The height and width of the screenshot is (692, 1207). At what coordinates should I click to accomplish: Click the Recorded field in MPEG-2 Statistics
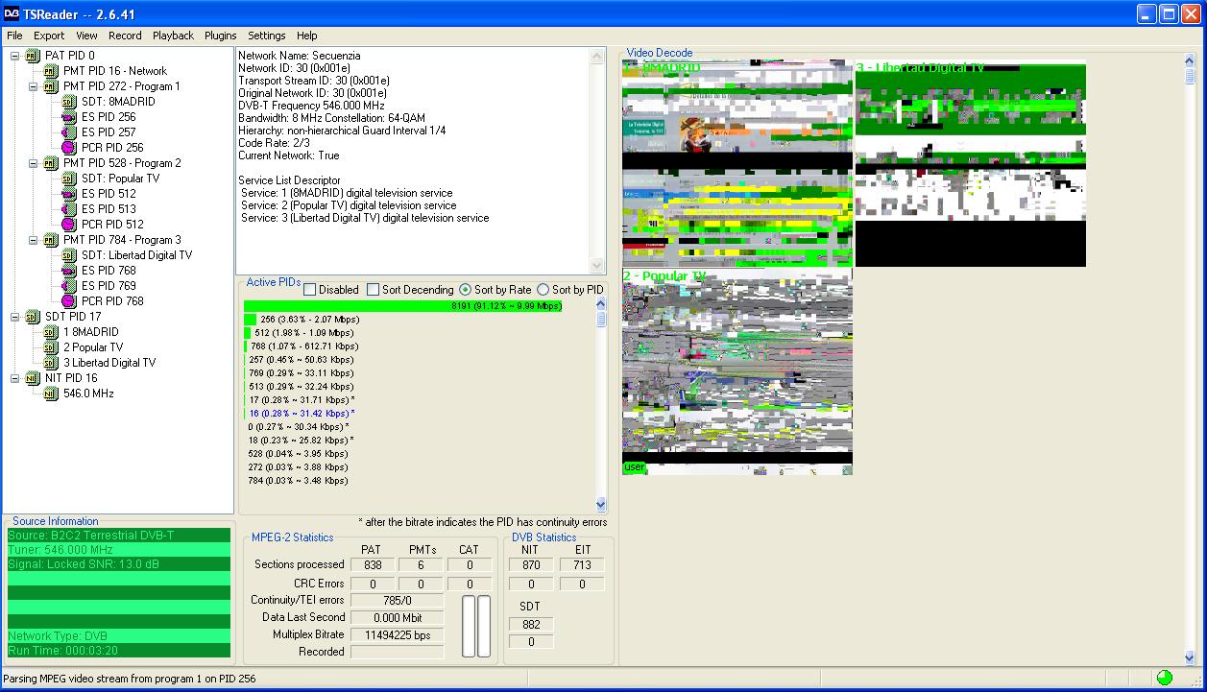click(397, 652)
